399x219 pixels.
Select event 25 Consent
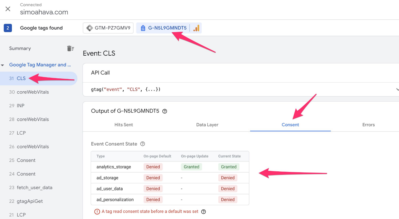coord(38,160)
